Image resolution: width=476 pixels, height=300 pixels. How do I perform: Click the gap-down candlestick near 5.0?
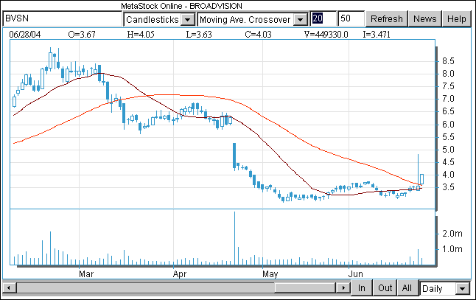pos(234,156)
